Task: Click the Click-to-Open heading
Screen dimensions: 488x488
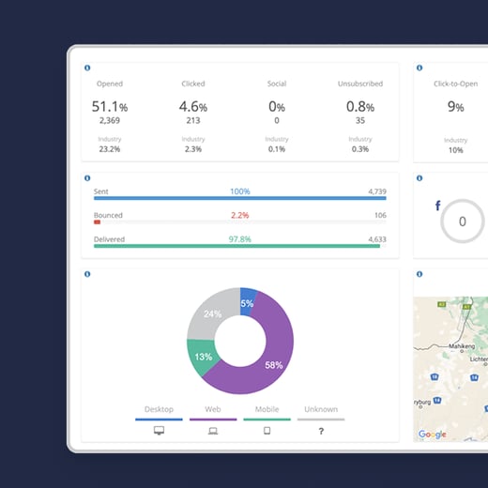Action: point(456,84)
